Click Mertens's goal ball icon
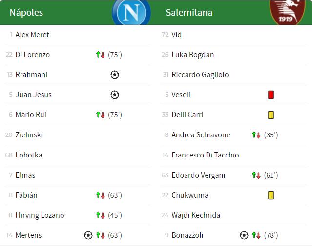The width and height of the screenshot is (312, 246). point(88,235)
